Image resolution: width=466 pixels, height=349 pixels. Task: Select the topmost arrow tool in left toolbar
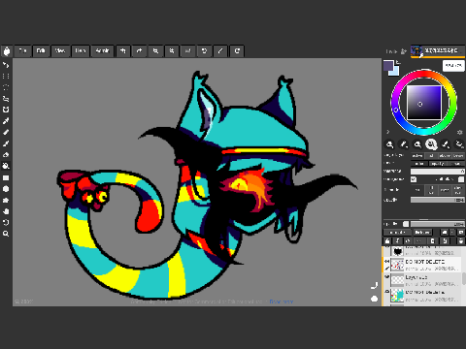6,65
